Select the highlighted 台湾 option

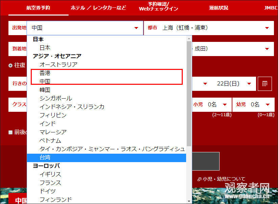click(x=106, y=158)
